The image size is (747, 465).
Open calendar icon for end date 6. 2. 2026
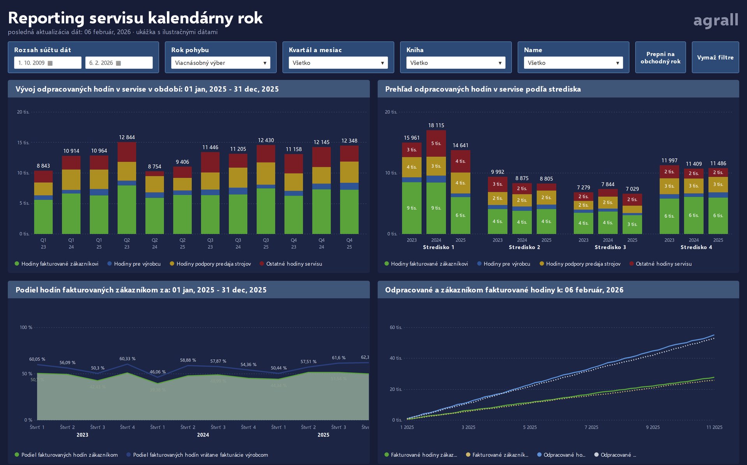click(119, 63)
